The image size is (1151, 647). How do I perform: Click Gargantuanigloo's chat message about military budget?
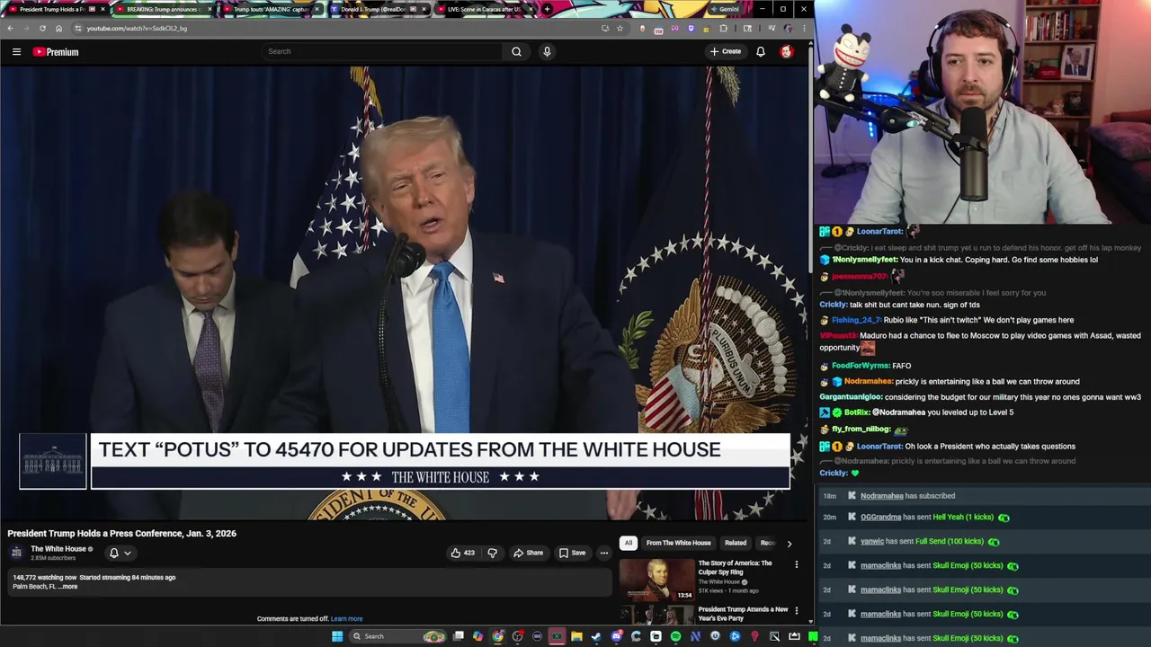(980, 397)
